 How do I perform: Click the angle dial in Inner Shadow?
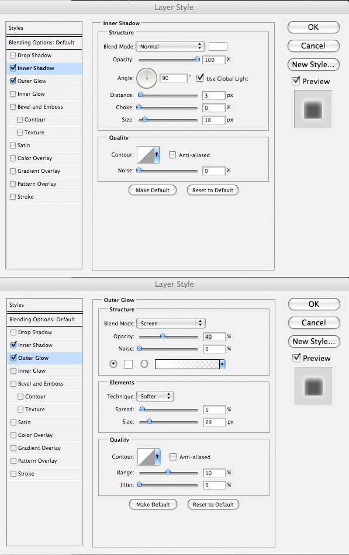(147, 78)
